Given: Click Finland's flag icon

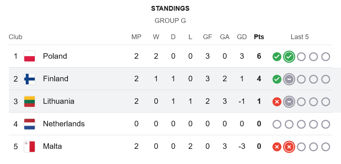Looking at the screenshot, I should [x=30, y=79].
